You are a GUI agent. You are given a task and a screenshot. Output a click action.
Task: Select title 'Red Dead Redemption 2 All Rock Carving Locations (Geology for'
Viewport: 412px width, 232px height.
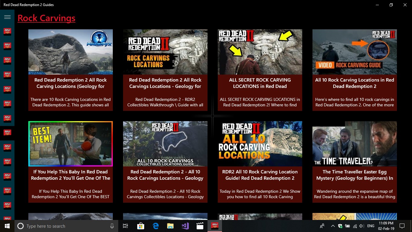(x=71, y=83)
